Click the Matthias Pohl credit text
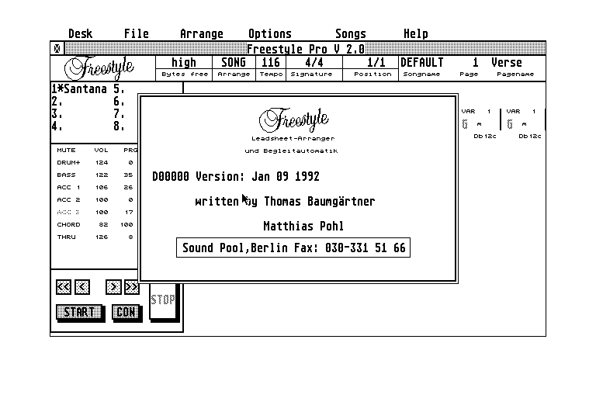This screenshot has height=419, width=596. (x=303, y=227)
